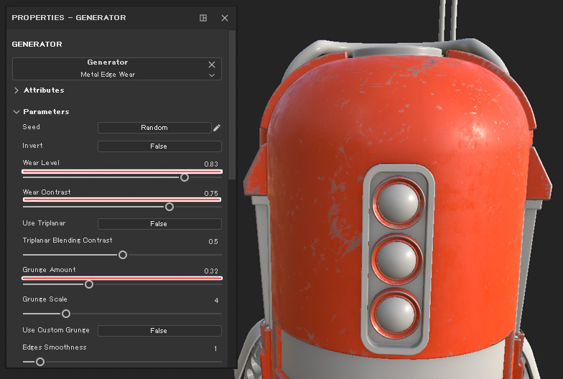
Task: Toggle Use Triplanar option
Action: (x=159, y=224)
